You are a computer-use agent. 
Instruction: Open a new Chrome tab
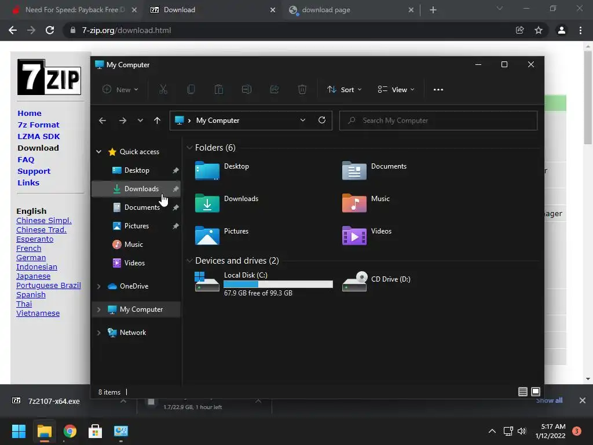[433, 10]
